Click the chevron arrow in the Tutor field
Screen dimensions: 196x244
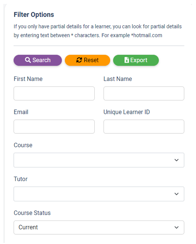point(176,194)
